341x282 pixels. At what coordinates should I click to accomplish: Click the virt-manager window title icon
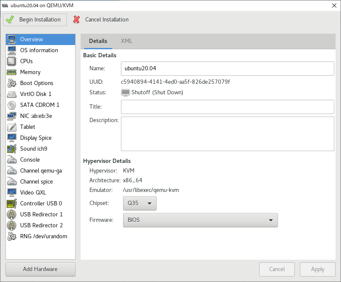click(x=5, y=5)
